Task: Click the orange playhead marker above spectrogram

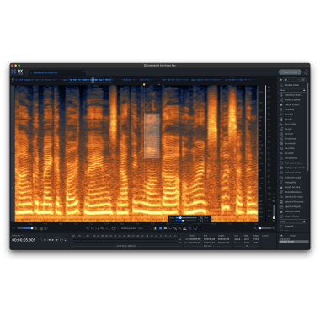Action: point(144,84)
